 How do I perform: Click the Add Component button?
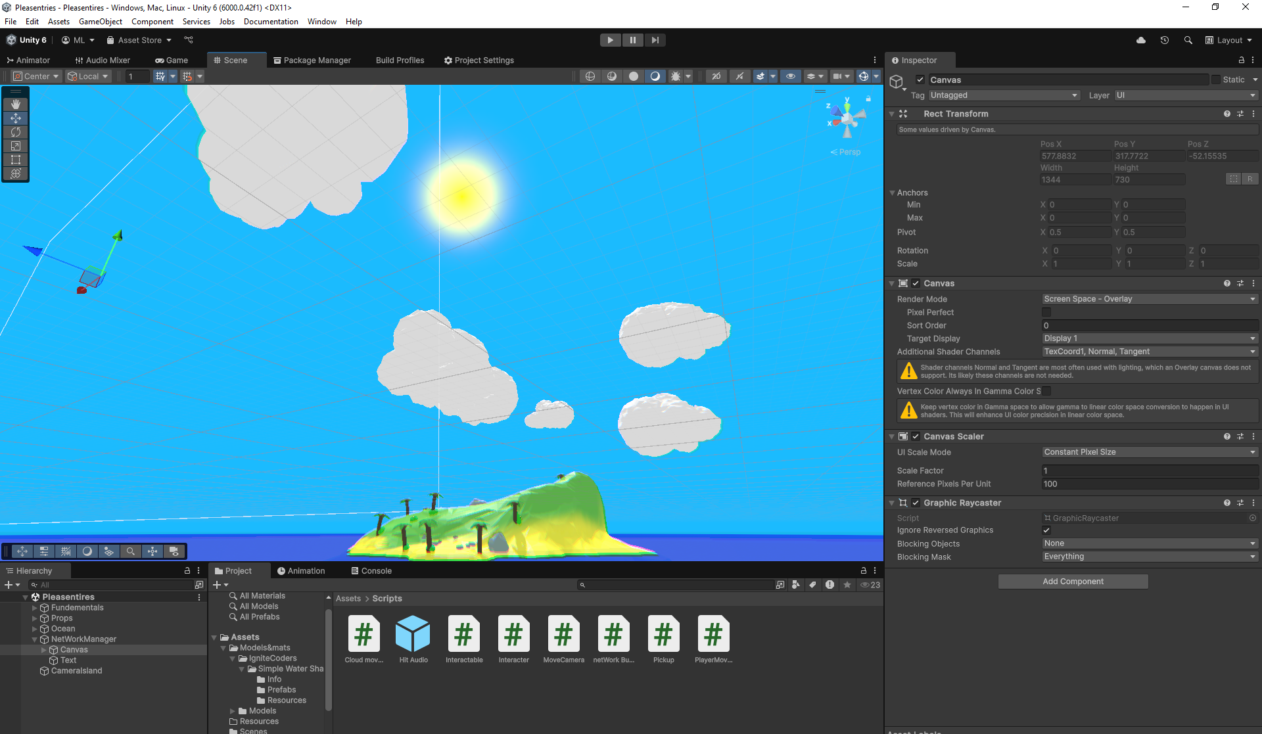[x=1073, y=582]
